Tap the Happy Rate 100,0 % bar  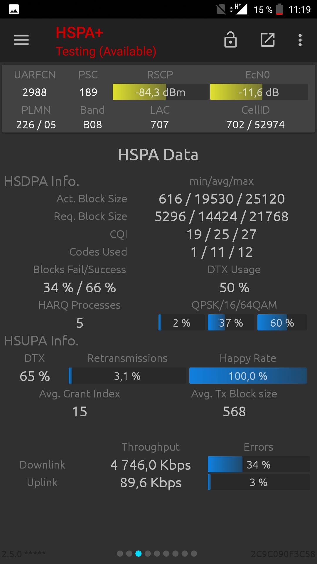point(248,376)
